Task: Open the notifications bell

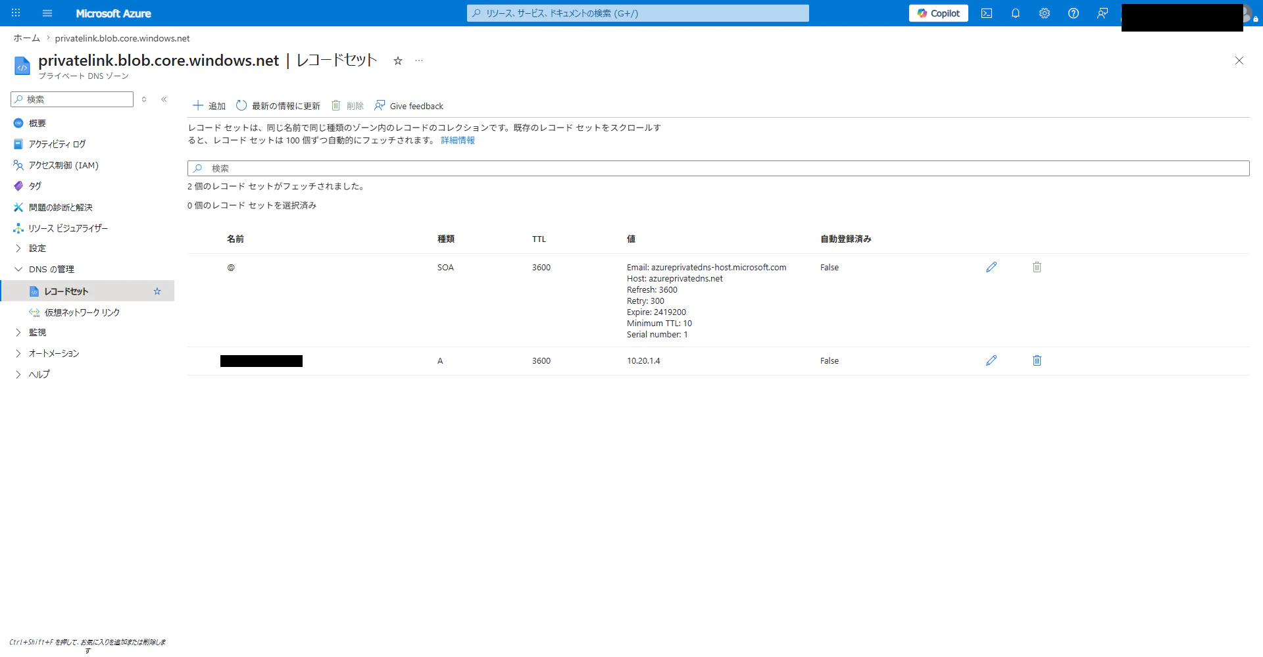Action: 1016,13
